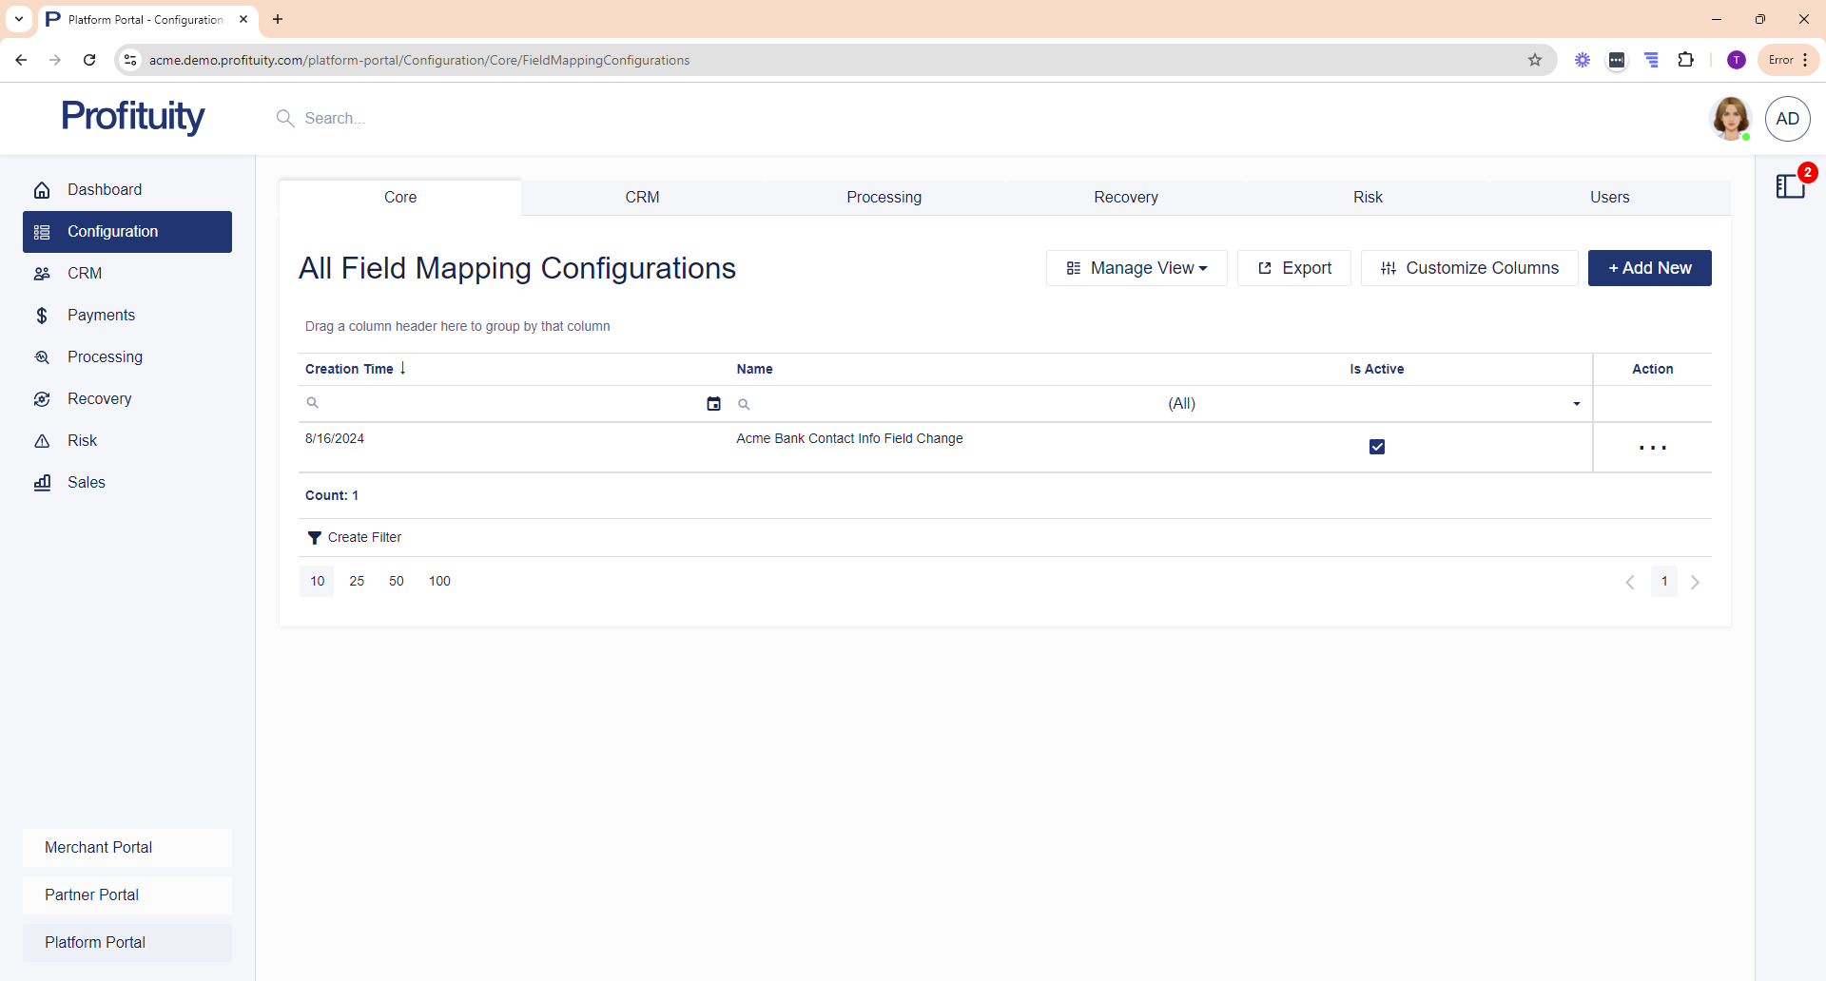This screenshot has height=981, width=1826.
Task: Open the side panel icon with notification badge
Action: coord(1790,186)
